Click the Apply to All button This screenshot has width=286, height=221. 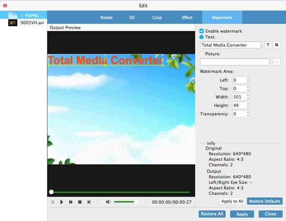pyautogui.click(x=232, y=201)
